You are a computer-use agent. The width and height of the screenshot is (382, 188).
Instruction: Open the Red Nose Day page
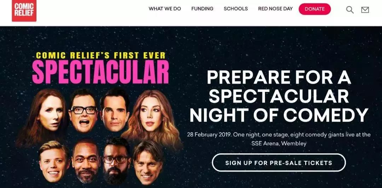[x=275, y=9]
